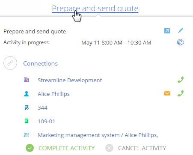Viewport: 193px width, 155px height.
Task: Click the pencil edit icon
Action: click(x=181, y=30)
